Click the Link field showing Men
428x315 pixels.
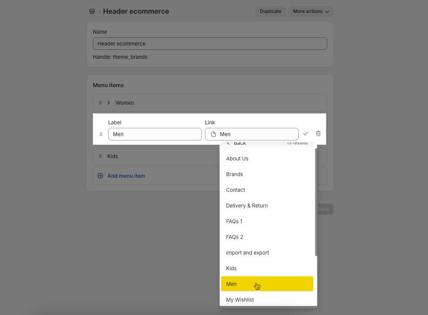click(252, 134)
